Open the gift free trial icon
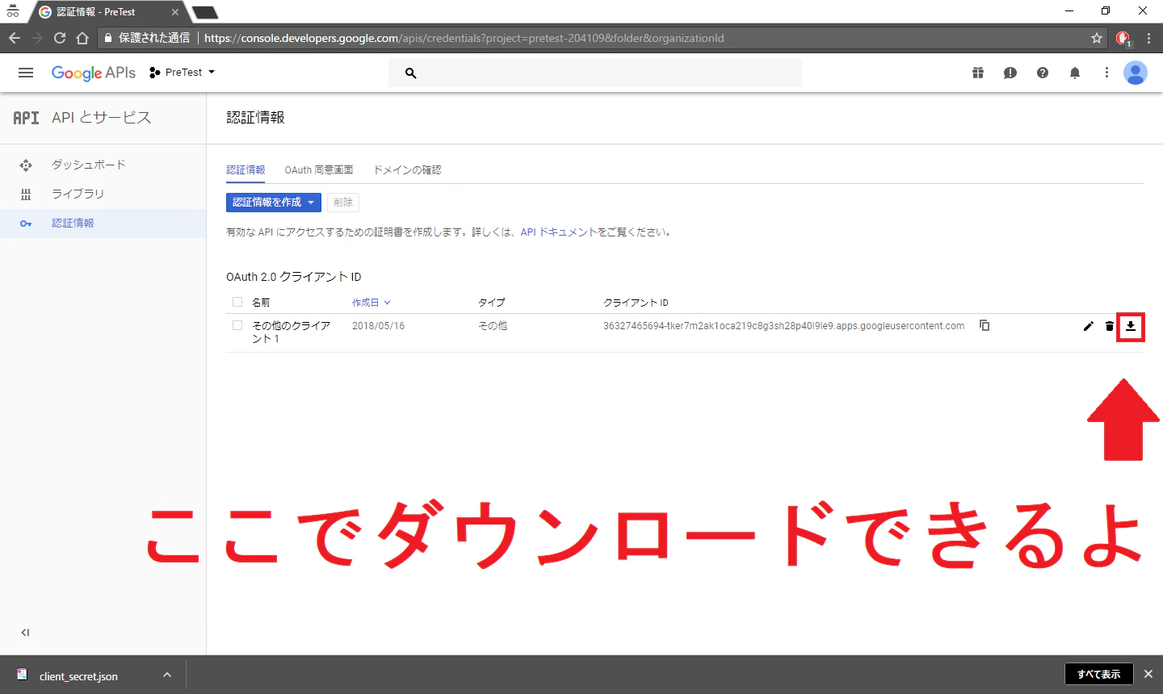This screenshot has height=694, width=1163. pyautogui.click(x=978, y=73)
